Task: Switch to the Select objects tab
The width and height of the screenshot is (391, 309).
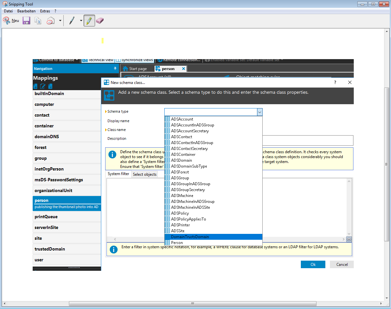Action: (x=145, y=174)
